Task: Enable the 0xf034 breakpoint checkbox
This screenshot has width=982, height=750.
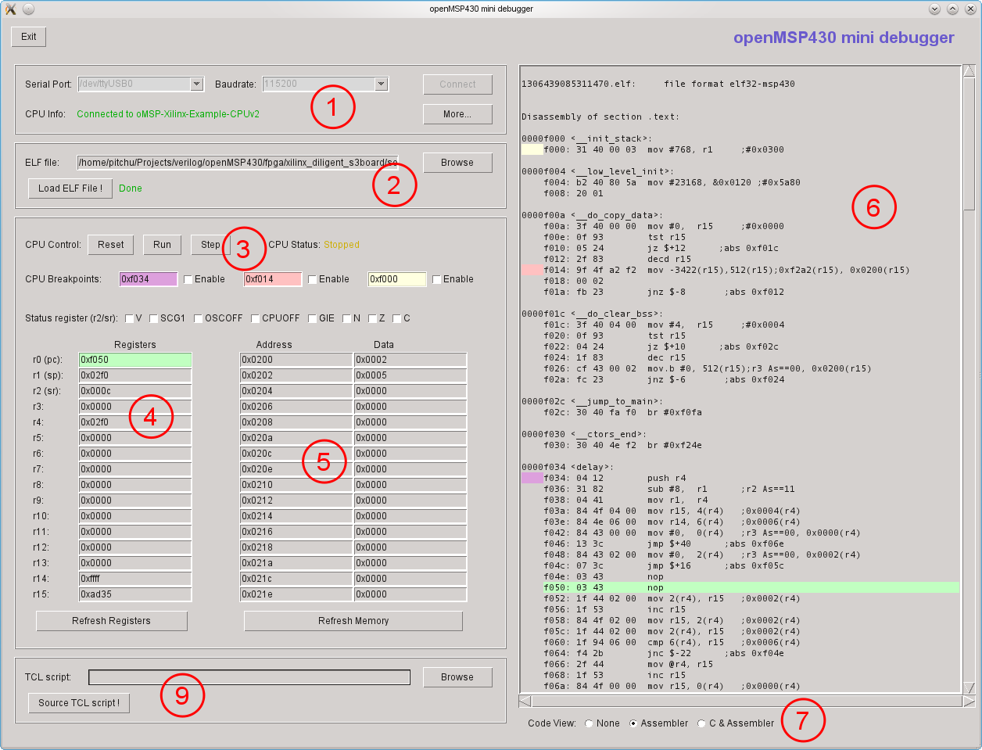Action: coord(188,279)
